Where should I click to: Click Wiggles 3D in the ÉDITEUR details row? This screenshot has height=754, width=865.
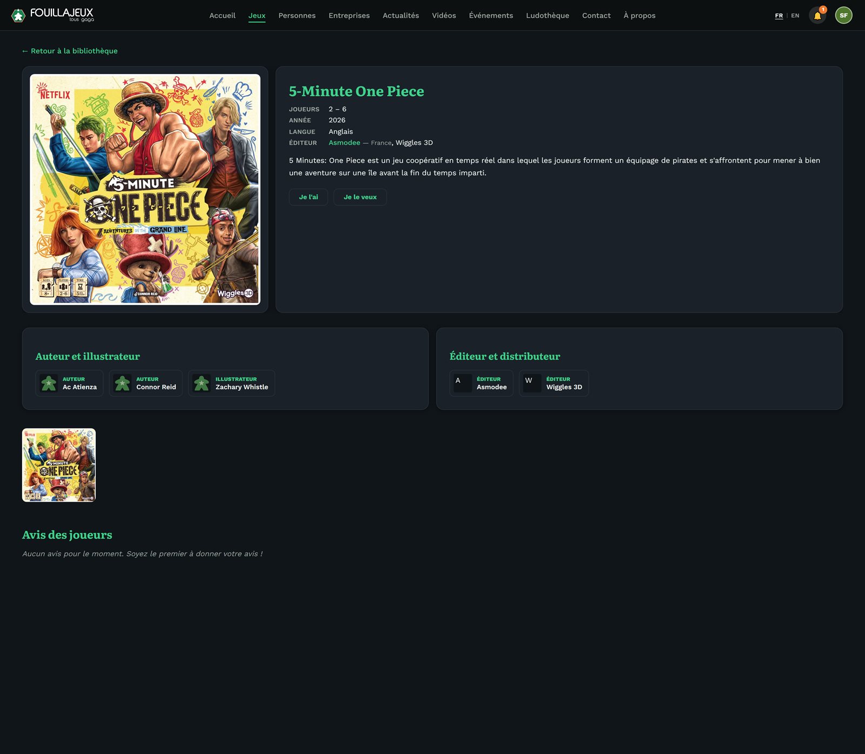pyautogui.click(x=414, y=143)
